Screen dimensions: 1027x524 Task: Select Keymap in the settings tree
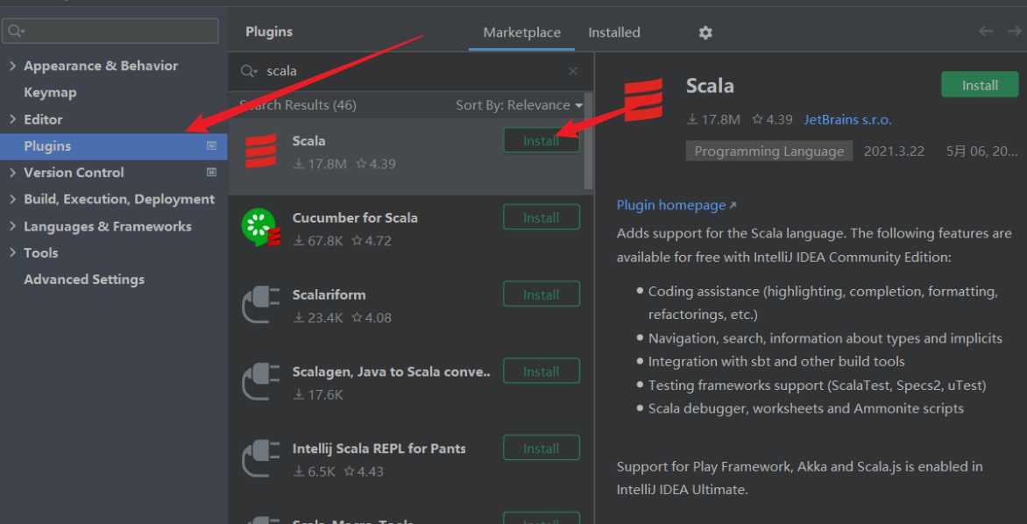pyautogui.click(x=51, y=92)
